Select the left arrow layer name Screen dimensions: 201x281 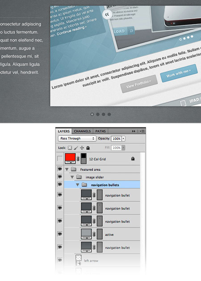(91, 261)
